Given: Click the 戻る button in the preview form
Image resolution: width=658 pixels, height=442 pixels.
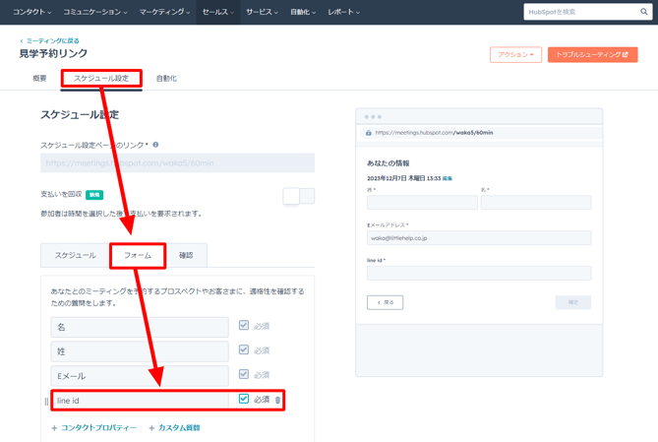Looking at the screenshot, I should coord(385,302).
